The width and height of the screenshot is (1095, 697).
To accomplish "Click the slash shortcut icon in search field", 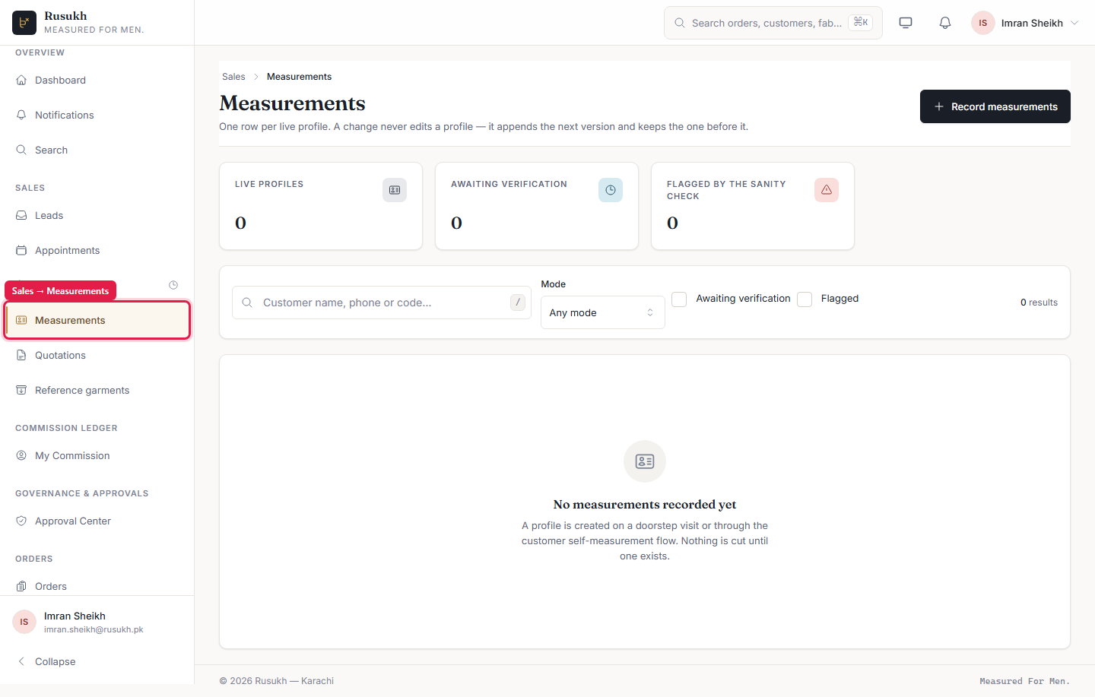I will [518, 303].
